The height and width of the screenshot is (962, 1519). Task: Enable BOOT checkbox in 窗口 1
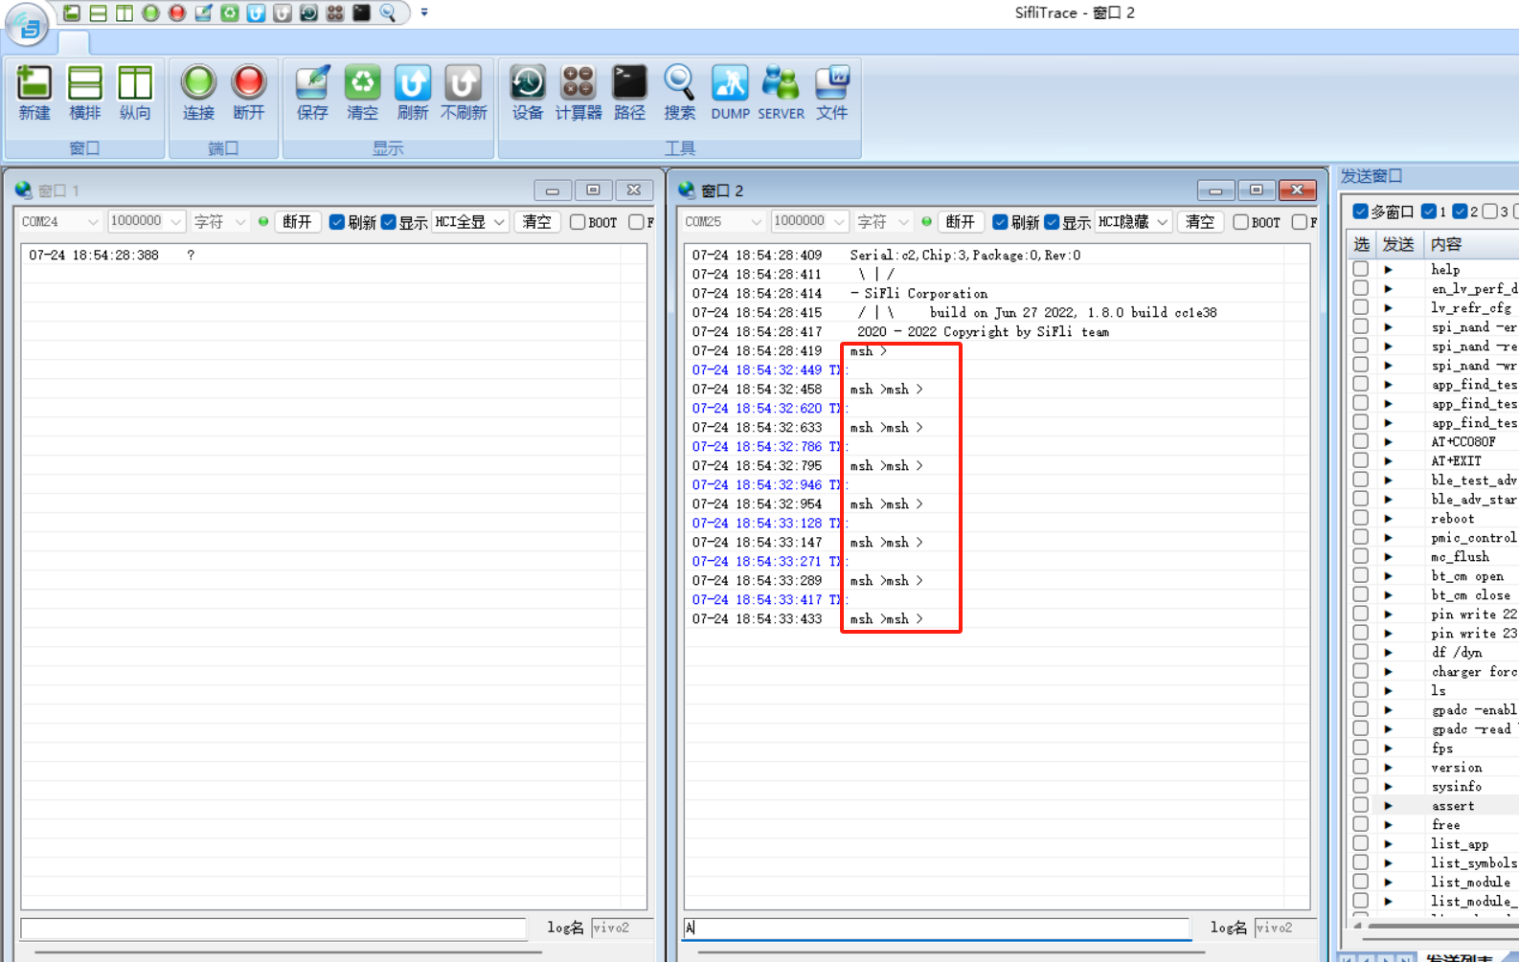578,222
